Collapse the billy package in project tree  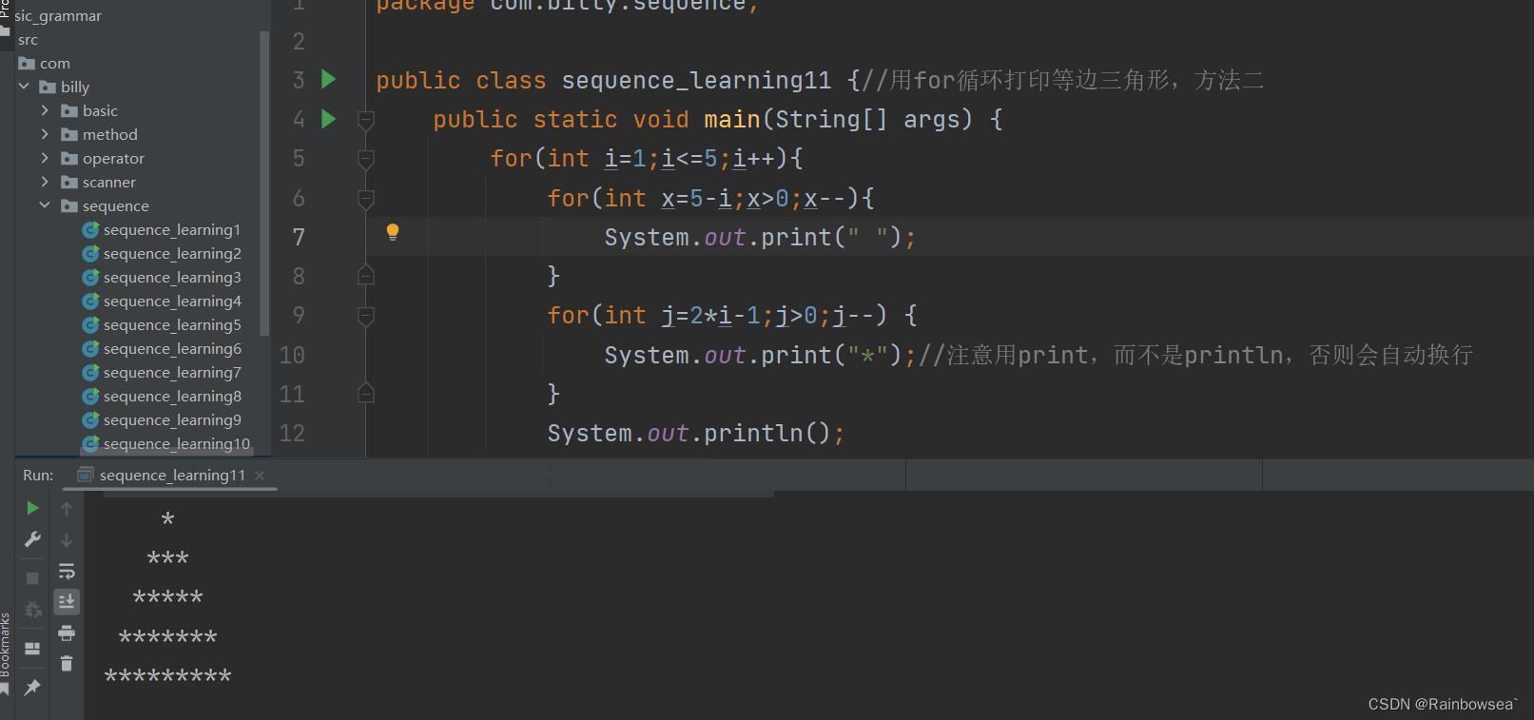(24, 87)
